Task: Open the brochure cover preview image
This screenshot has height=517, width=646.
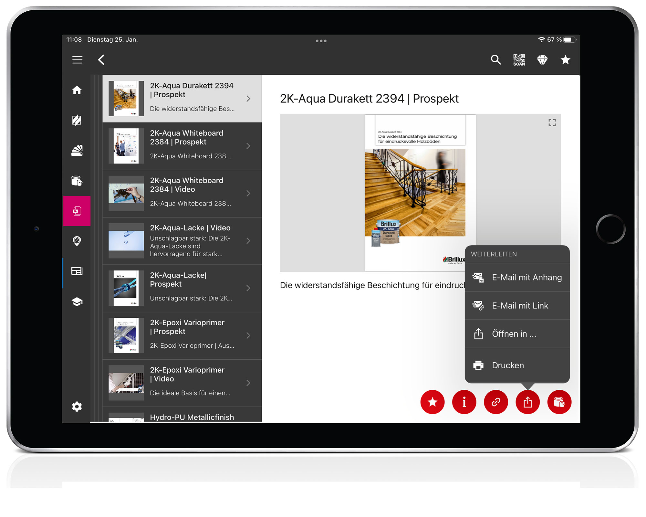Action: click(x=420, y=193)
